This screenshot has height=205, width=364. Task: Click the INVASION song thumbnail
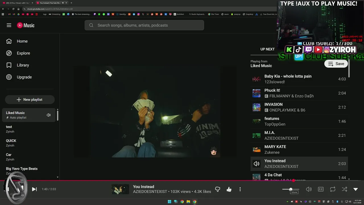(257, 107)
